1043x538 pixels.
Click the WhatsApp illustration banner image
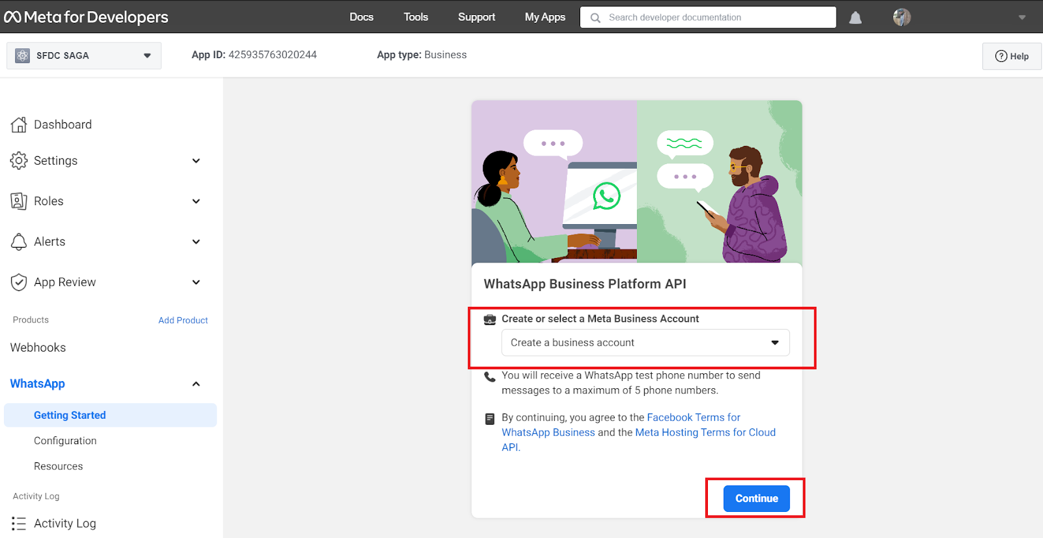[637, 182]
